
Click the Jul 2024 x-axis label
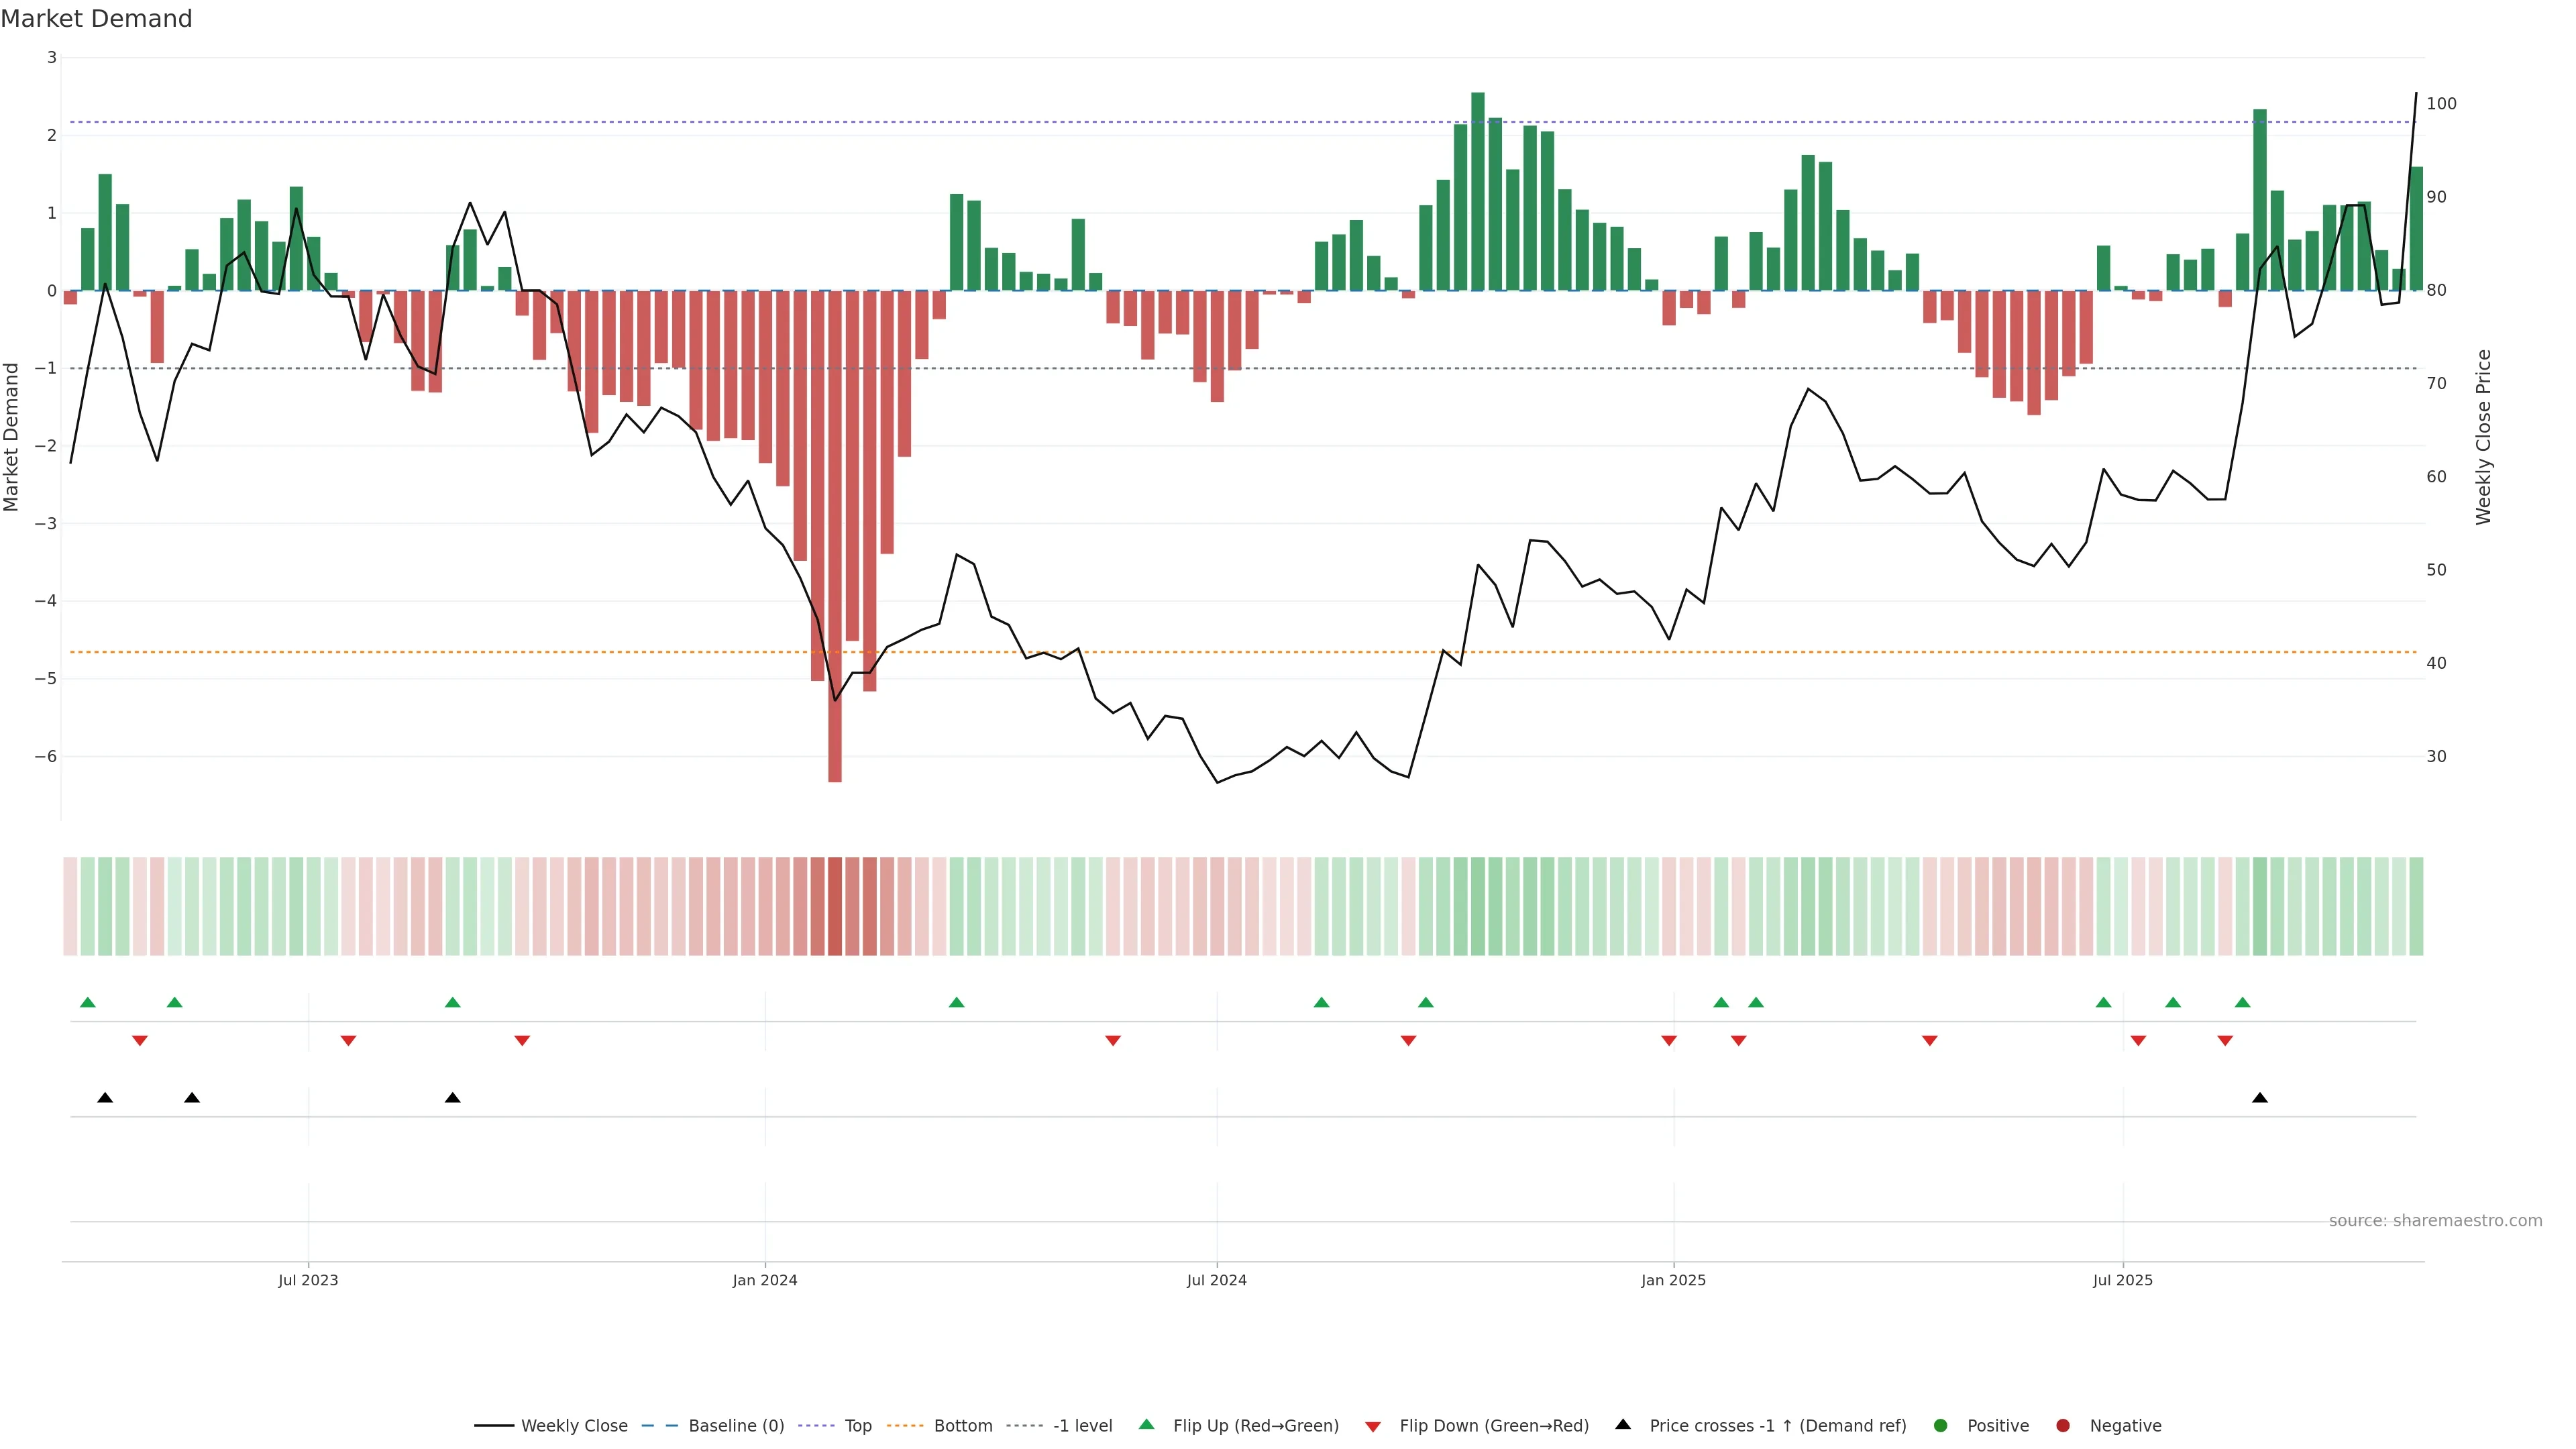pyautogui.click(x=1216, y=1280)
